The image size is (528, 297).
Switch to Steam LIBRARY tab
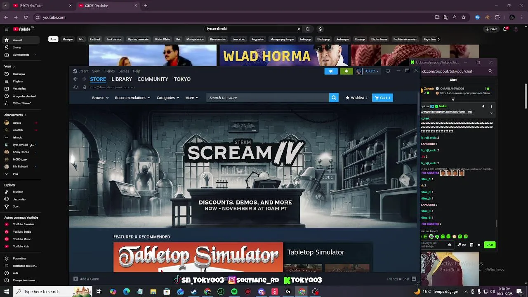click(x=122, y=79)
